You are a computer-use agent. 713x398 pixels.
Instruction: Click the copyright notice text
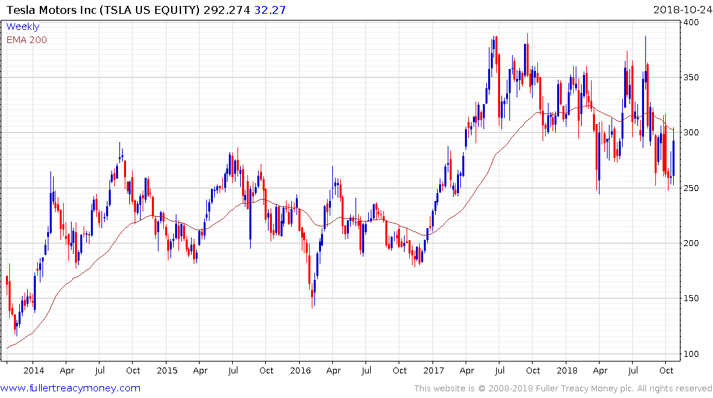pos(563,389)
